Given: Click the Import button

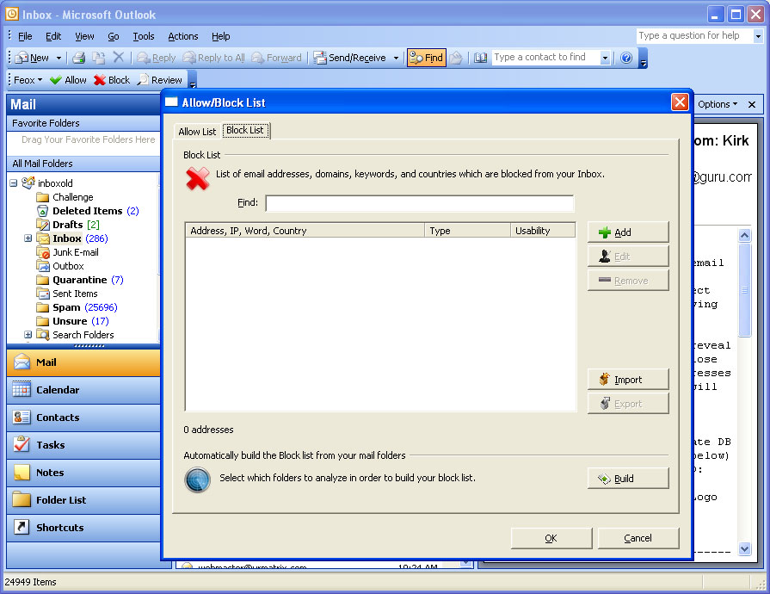Looking at the screenshot, I should point(628,380).
